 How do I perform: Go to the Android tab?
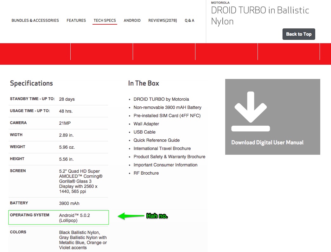click(x=132, y=21)
